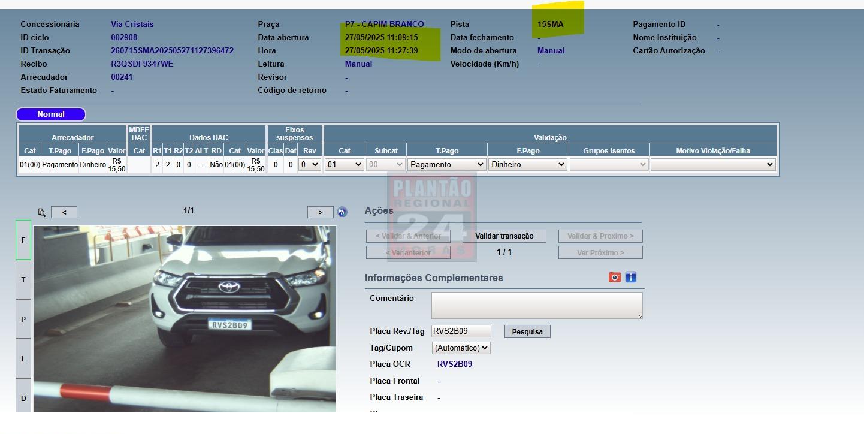Open the validation Cat dropdown

click(x=344, y=164)
